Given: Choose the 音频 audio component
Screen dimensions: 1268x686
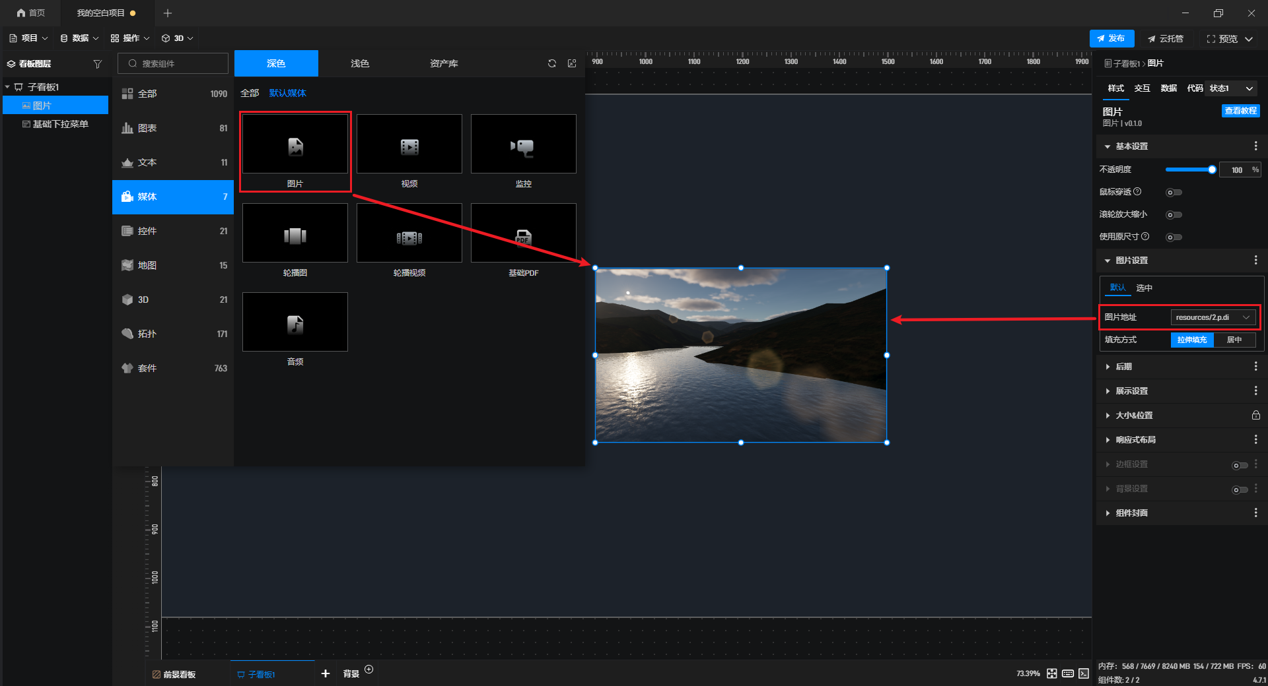Looking at the screenshot, I should click(295, 323).
